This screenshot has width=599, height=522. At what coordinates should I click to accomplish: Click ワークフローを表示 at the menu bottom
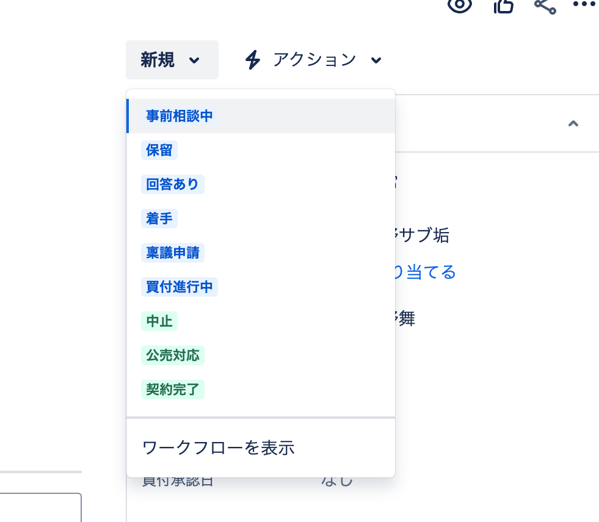tap(219, 448)
